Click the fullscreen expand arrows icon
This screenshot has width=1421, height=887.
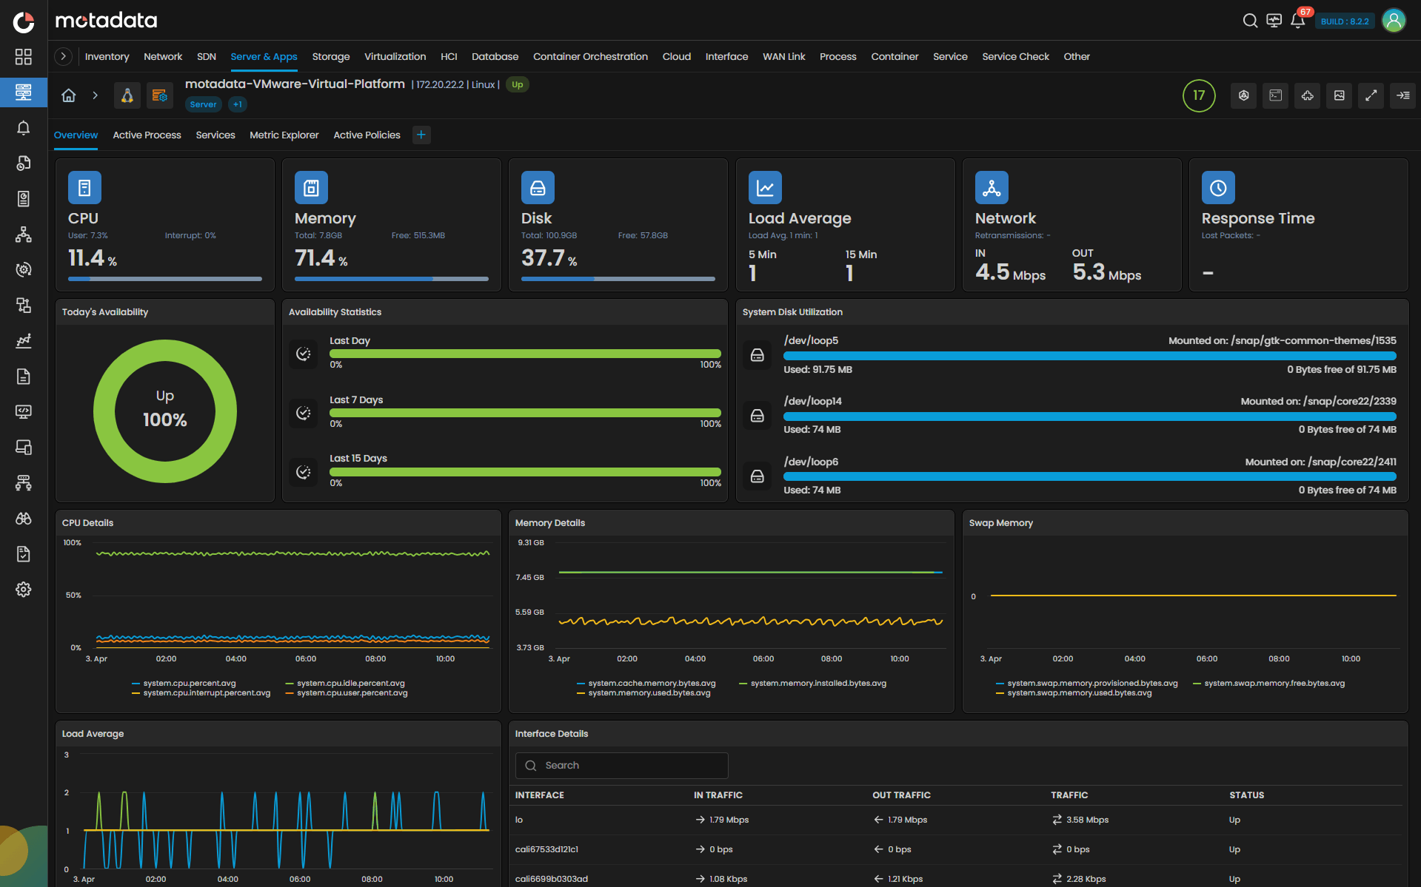tap(1371, 95)
